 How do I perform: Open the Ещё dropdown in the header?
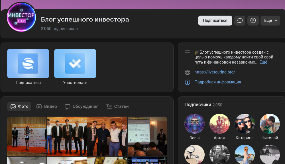click(270, 20)
